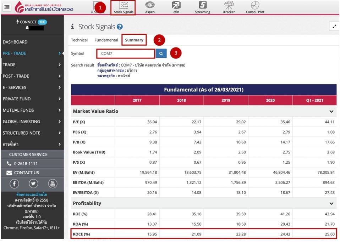The height and width of the screenshot is (242, 340).
Task: Select the Summary tab
Action: click(134, 40)
